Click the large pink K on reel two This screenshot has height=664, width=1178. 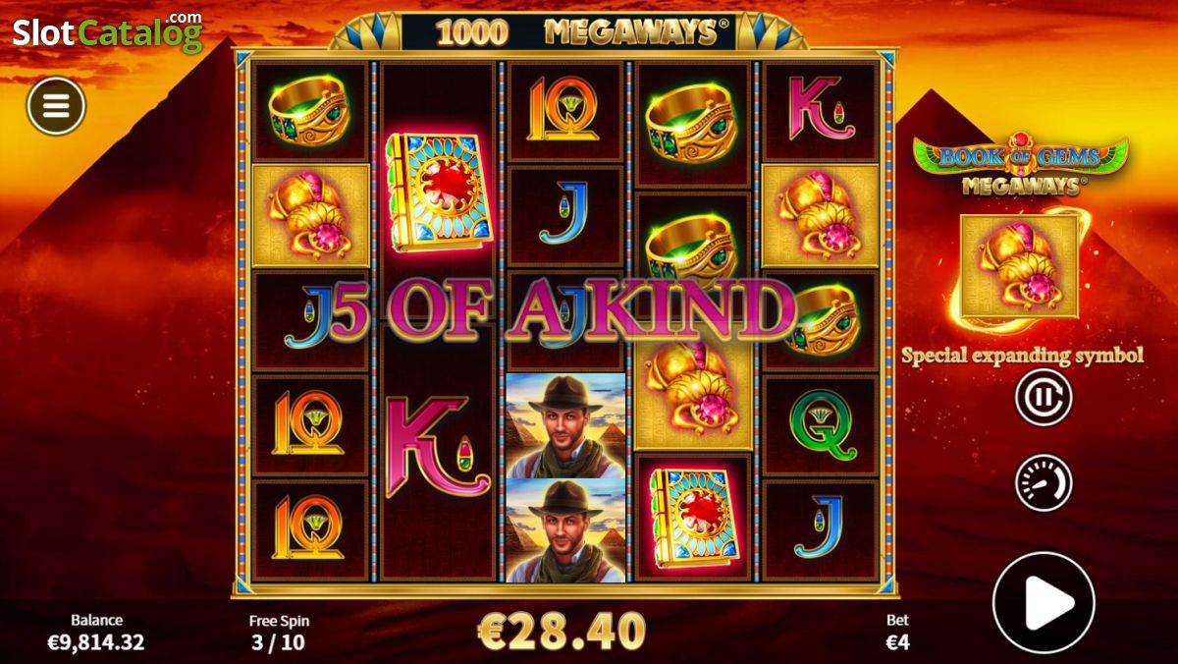pos(438,445)
